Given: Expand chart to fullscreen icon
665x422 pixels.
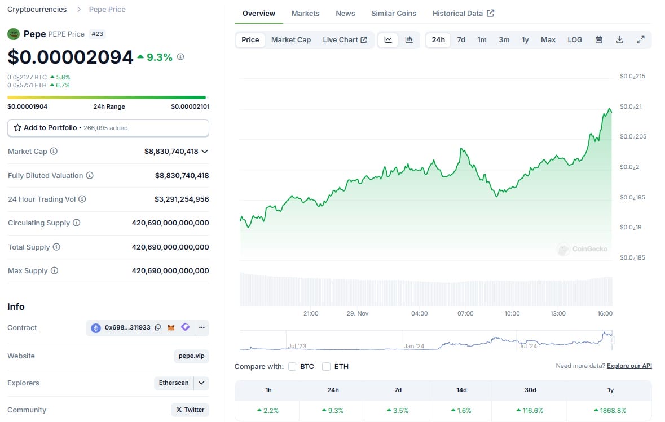Looking at the screenshot, I should pyautogui.click(x=640, y=40).
